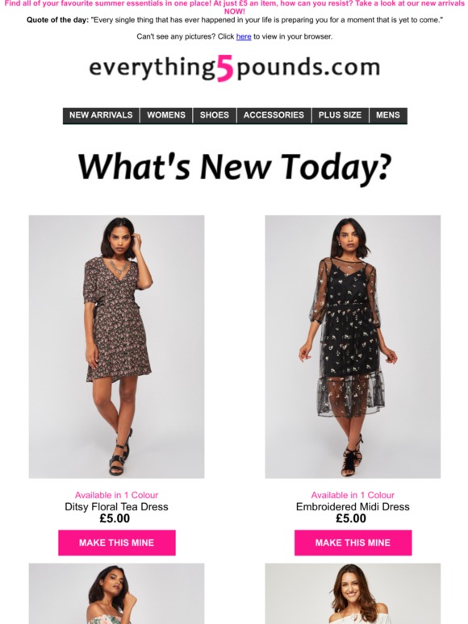Visit the PLUS SIZE section

340,115
